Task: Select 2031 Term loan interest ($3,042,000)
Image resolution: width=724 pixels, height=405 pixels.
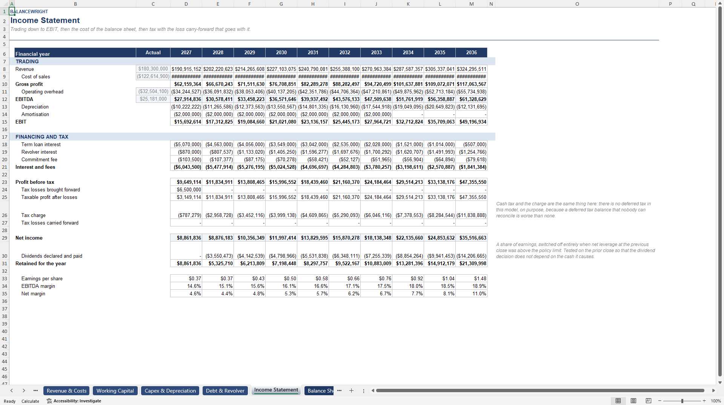Action: (x=313, y=144)
